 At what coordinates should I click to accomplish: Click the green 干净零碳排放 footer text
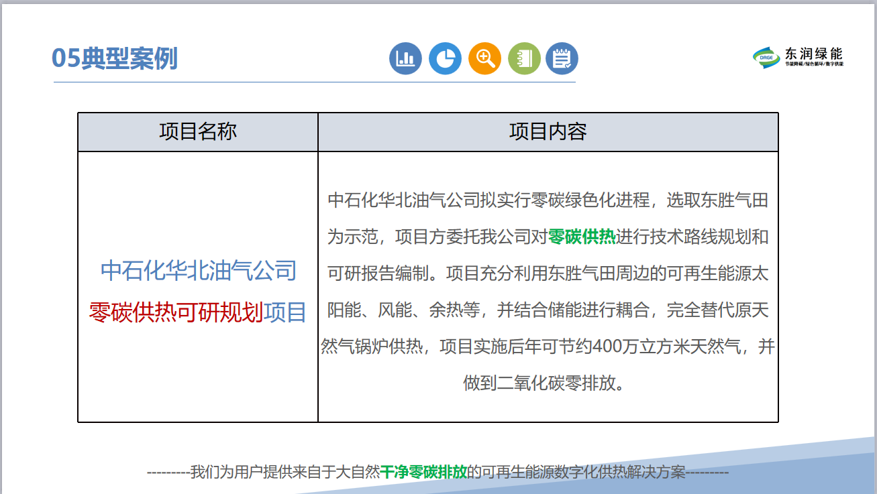click(x=423, y=472)
